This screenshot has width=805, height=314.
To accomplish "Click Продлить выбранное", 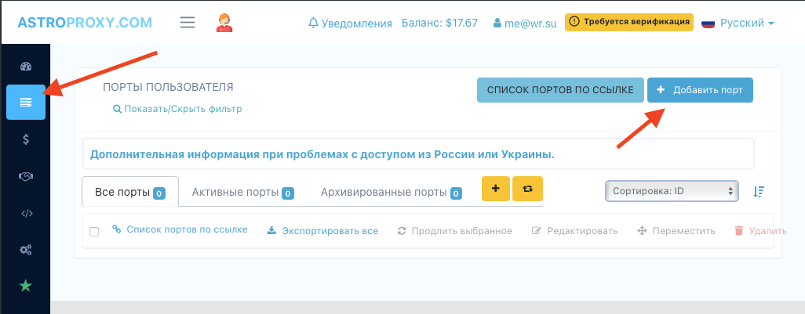I will coord(455,231).
